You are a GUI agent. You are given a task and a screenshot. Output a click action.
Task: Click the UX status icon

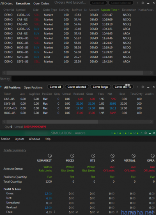112,156
